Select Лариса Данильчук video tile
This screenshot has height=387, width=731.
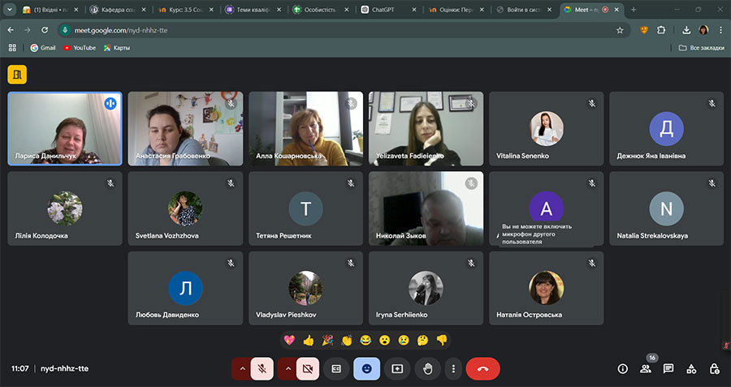click(65, 128)
